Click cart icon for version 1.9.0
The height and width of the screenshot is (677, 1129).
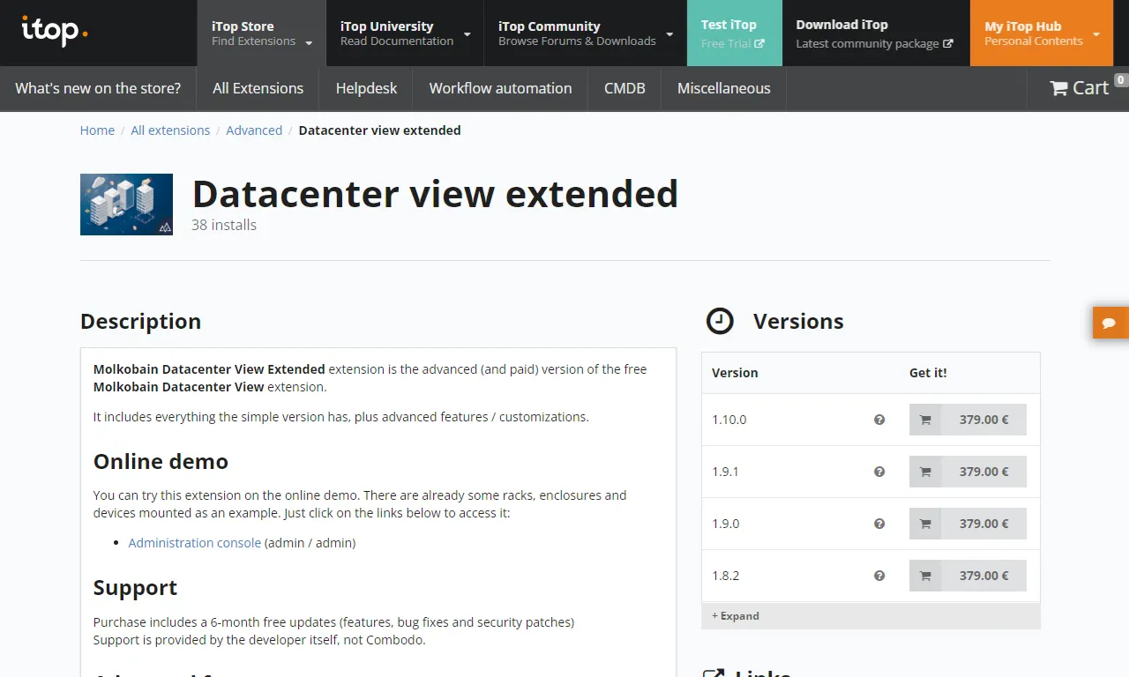tap(925, 524)
